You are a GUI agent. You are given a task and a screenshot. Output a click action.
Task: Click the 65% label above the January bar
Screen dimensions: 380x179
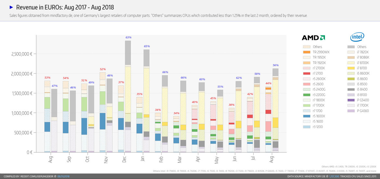point(147,46)
